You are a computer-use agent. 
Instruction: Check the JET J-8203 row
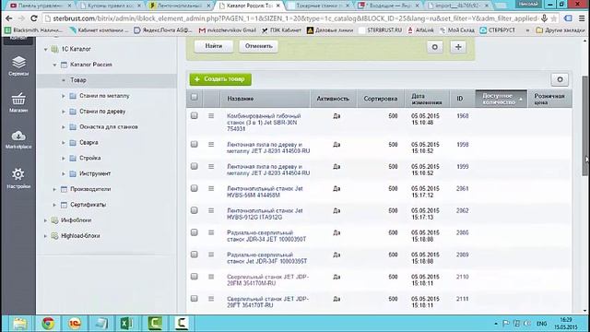tap(195, 166)
